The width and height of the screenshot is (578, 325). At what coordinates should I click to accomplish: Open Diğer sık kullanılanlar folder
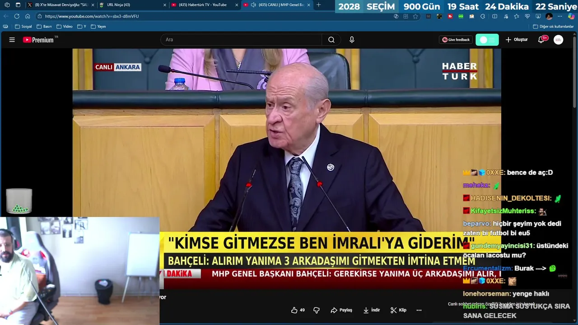pos(553,27)
